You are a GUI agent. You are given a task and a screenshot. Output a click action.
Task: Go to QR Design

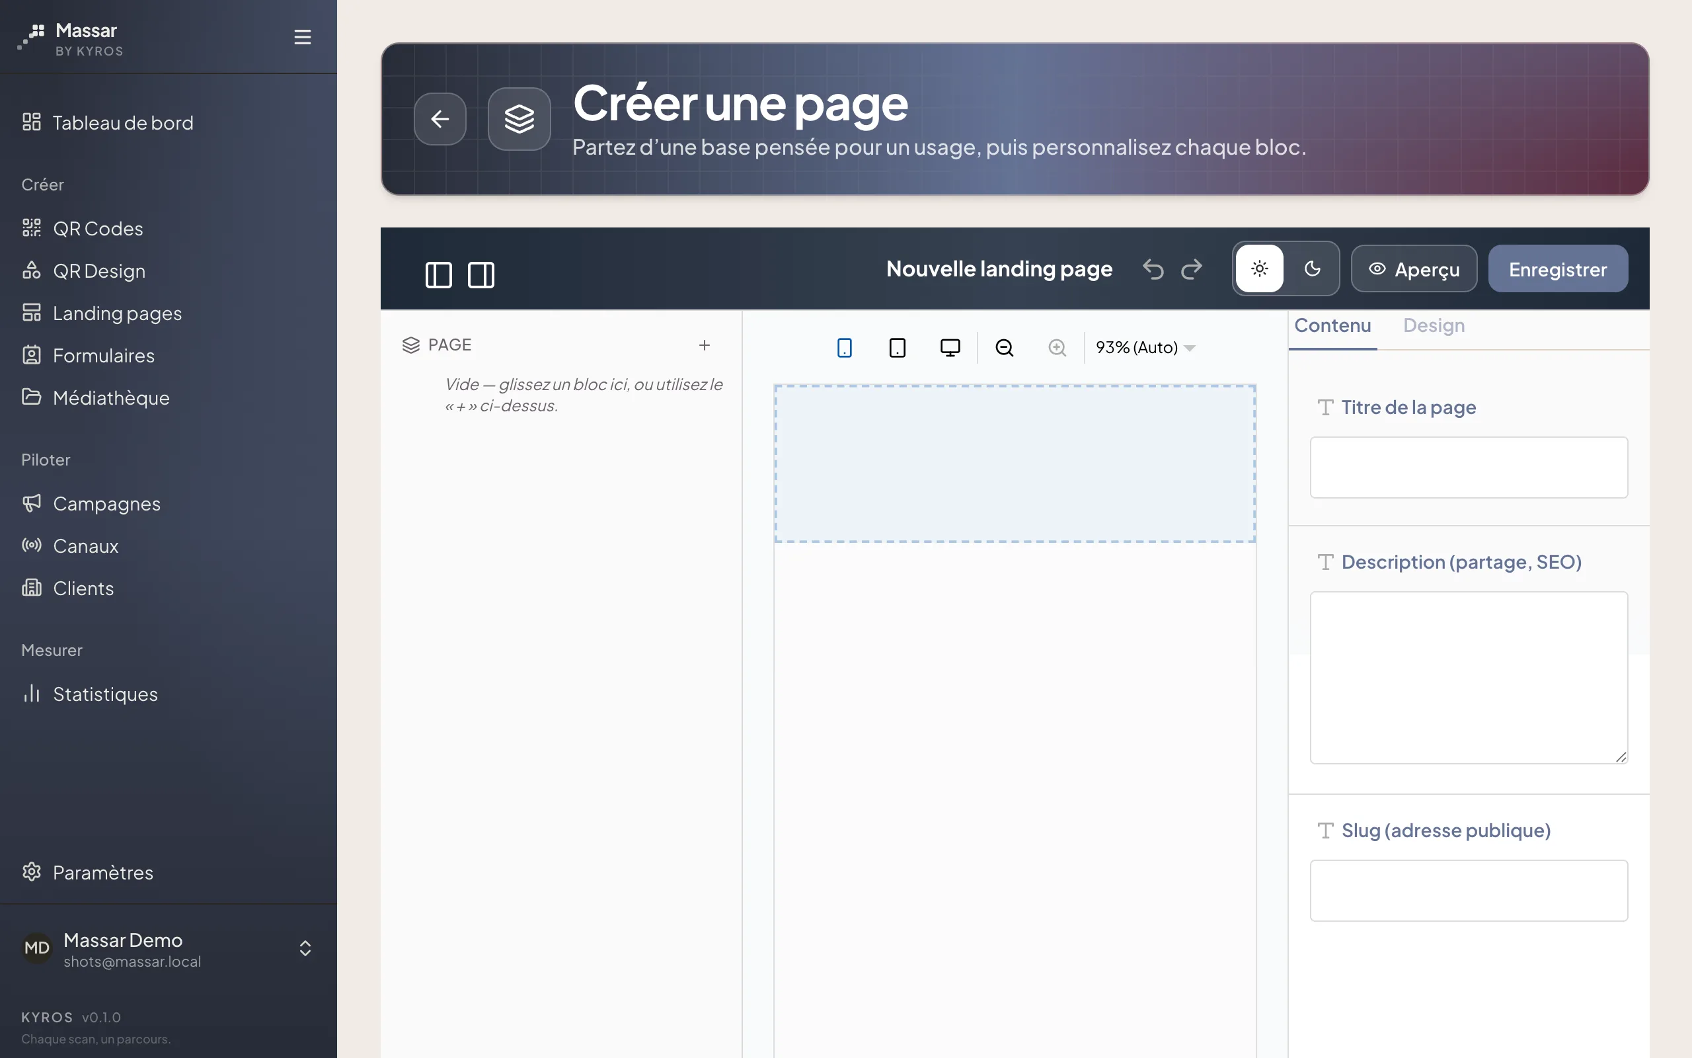[168, 271]
